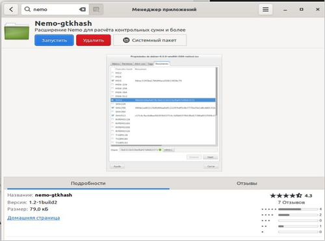Viewport: 325px width, 241px height.
Task: Click the version value 1.2-1build2
Action: click(43, 203)
